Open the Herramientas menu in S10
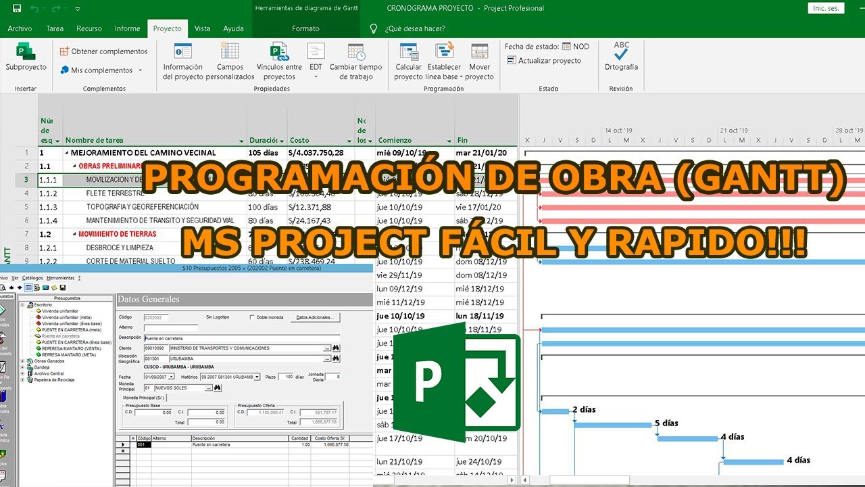 [61, 278]
